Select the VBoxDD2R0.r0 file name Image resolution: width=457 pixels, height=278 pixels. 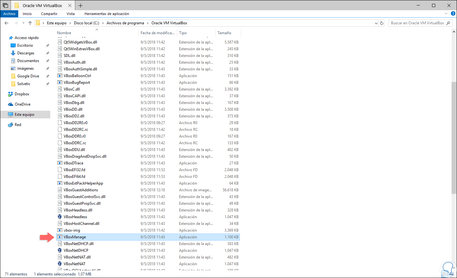click(x=76, y=123)
